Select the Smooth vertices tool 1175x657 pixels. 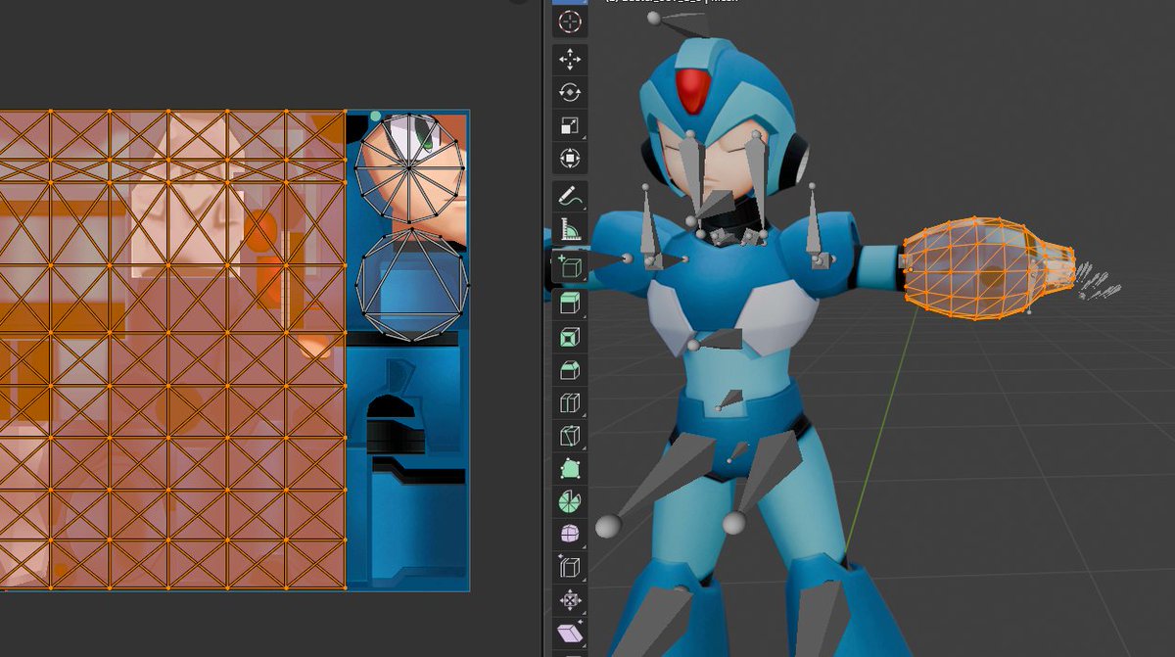pos(570,535)
